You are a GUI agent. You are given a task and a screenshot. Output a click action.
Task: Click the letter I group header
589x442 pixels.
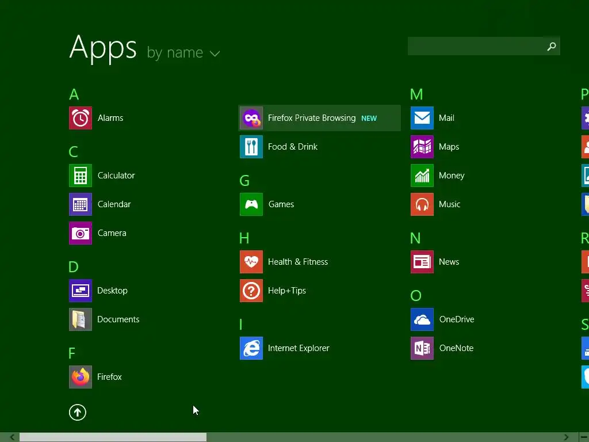tap(241, 325)
